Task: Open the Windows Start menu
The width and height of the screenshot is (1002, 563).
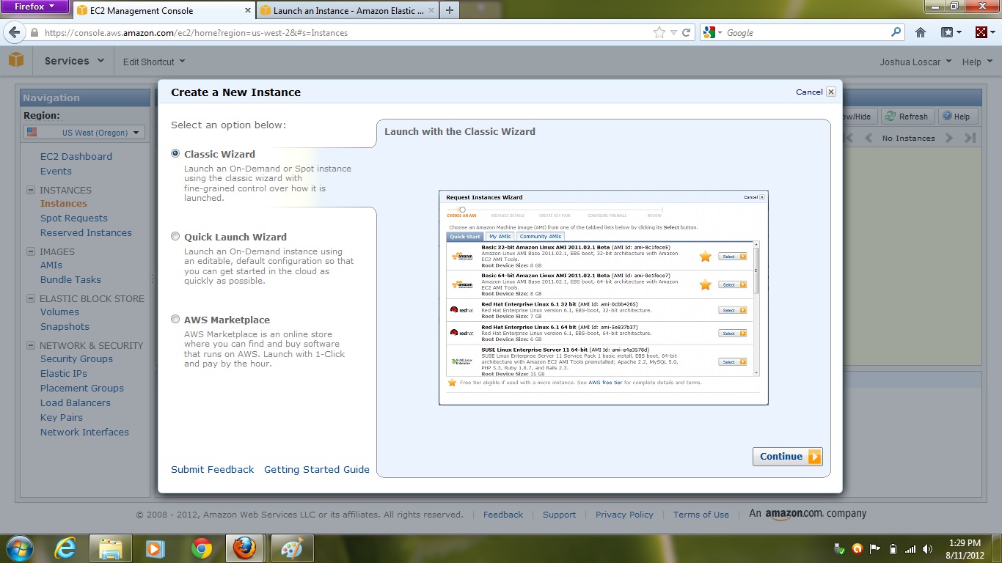Action: [19, 548]
